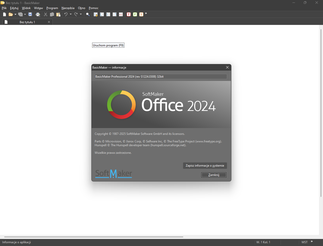The image size is (323, 246).
Task: Click the debug icon right of Run
Action: (102, 14)
